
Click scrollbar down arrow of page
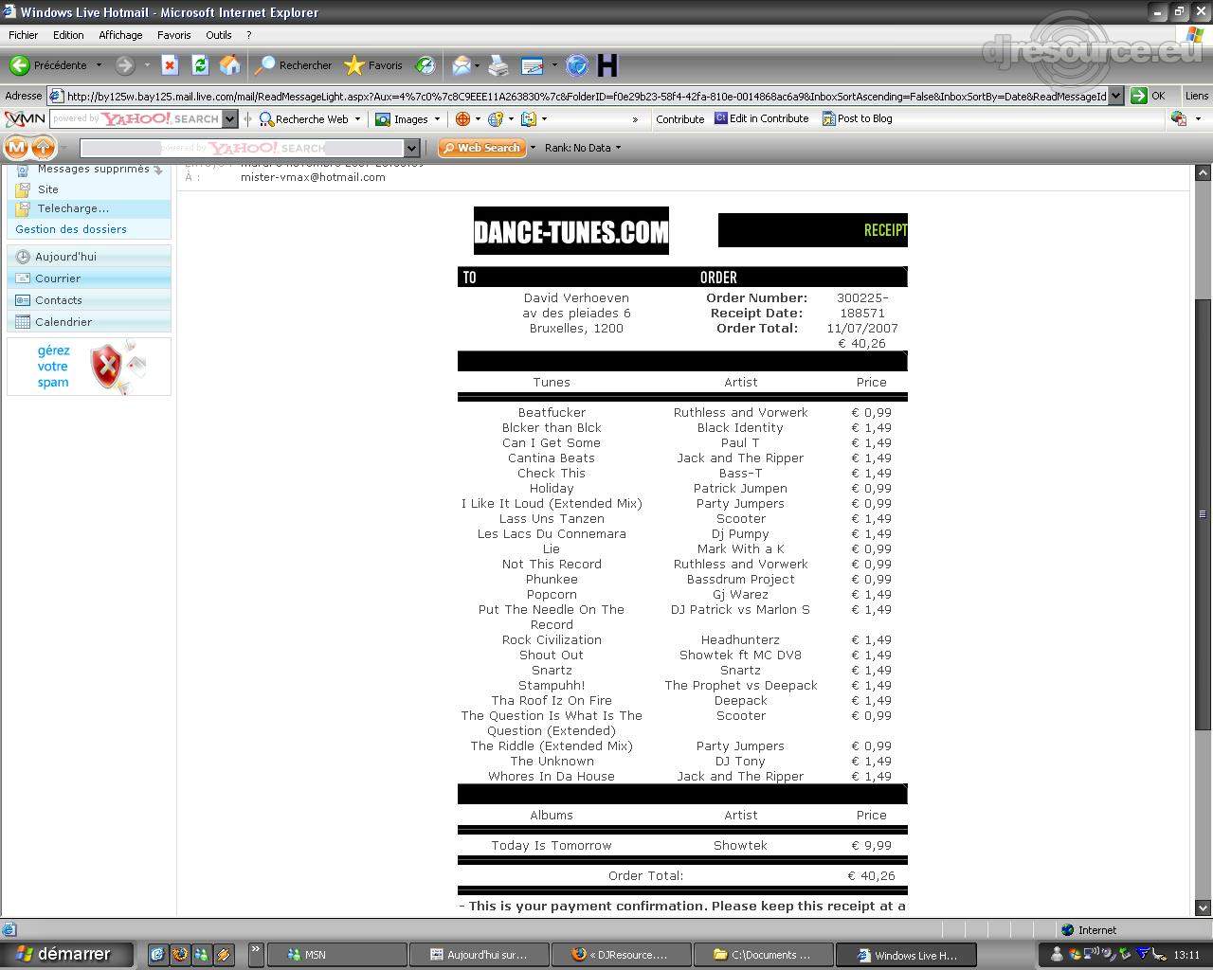1203,907
